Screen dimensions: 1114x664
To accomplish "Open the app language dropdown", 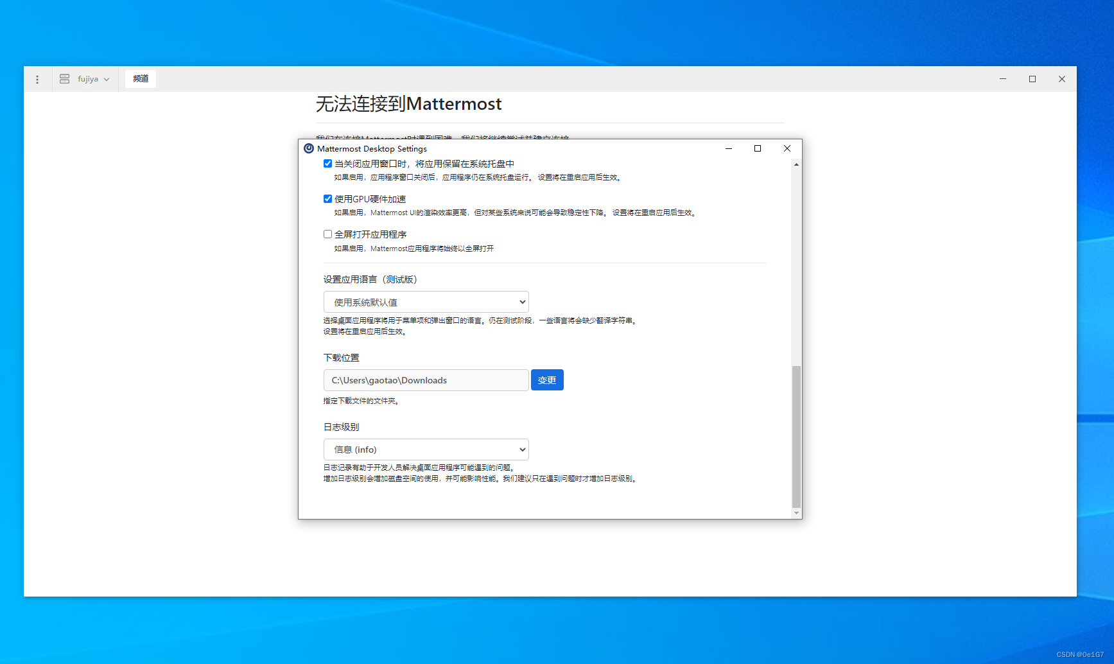I will tap(426, 302).
